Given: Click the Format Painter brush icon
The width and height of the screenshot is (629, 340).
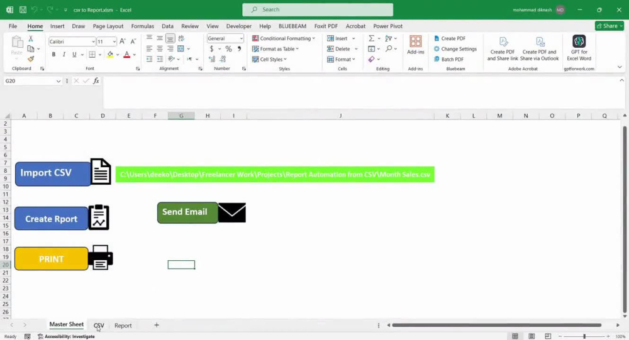Looking at the screenshot, I should (30, 59).
